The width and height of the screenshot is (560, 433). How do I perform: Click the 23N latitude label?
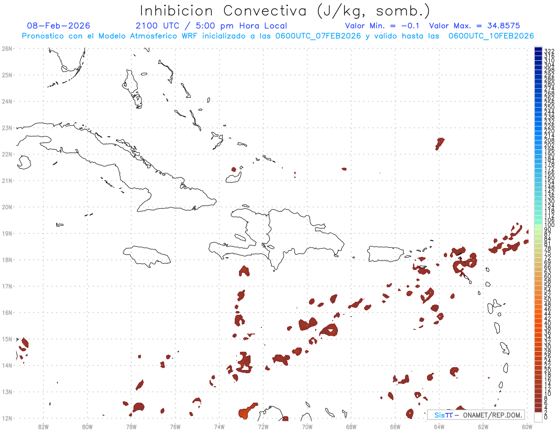click(x=7, y=128)
